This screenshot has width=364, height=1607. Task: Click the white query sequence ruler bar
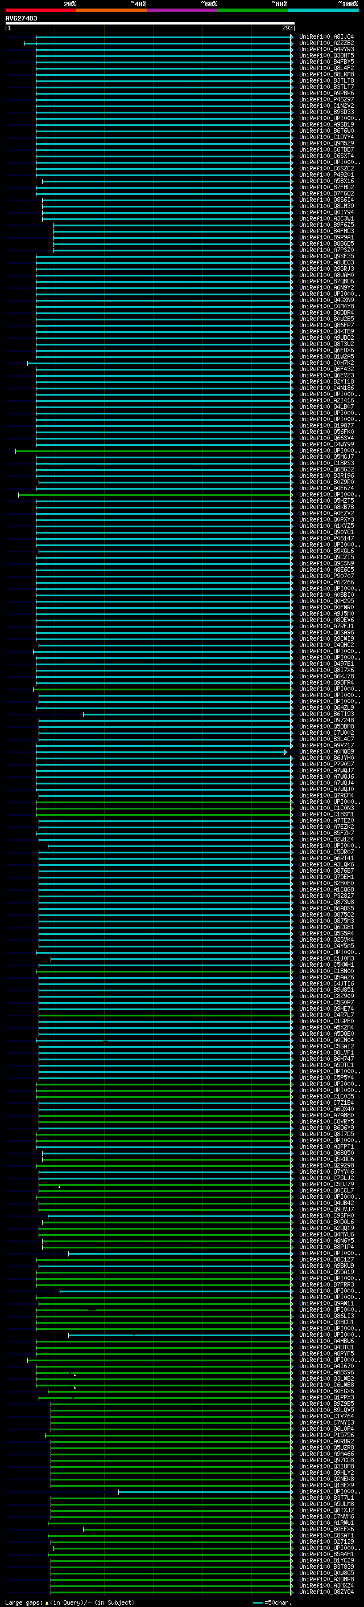(150, 24)
